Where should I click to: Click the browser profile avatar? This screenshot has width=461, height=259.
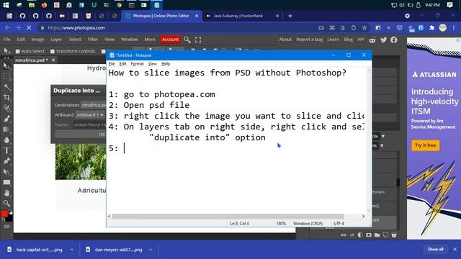tap(443, 27)
